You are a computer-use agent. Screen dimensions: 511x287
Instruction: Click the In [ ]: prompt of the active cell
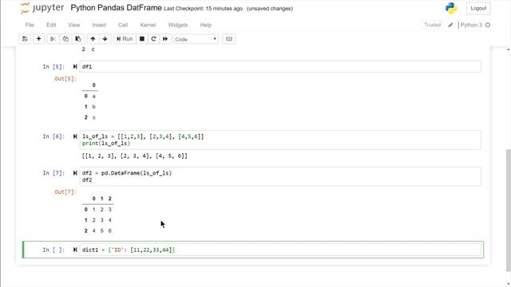click(53, 250)
